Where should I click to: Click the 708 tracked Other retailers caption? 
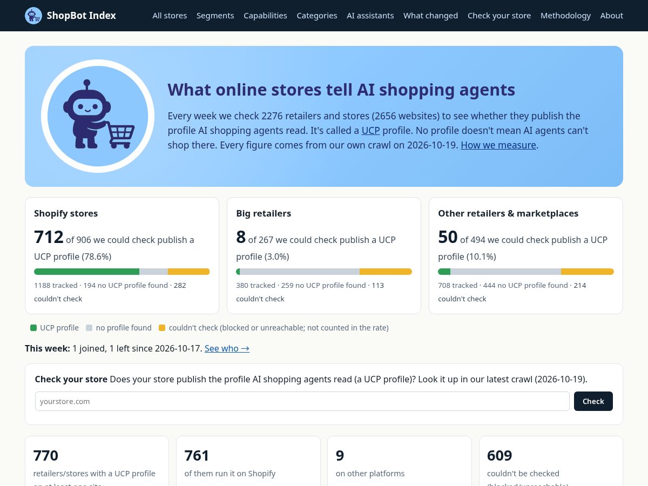point(512,292)
